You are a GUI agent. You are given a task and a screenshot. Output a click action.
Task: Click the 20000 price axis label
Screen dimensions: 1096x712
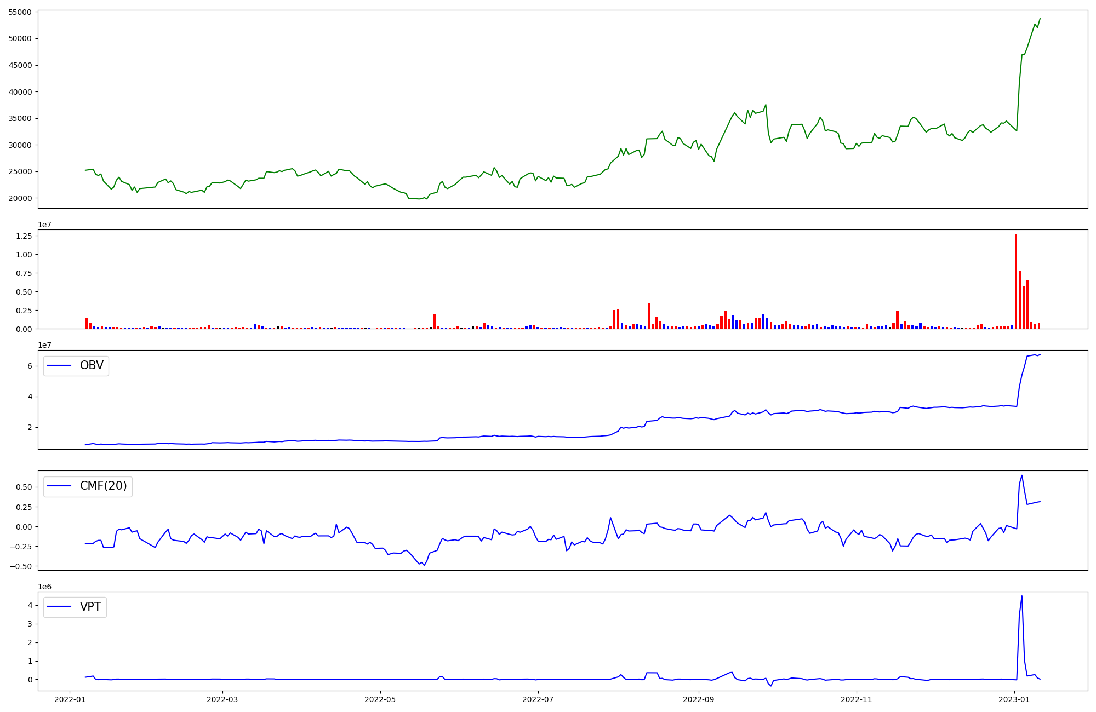20,198
